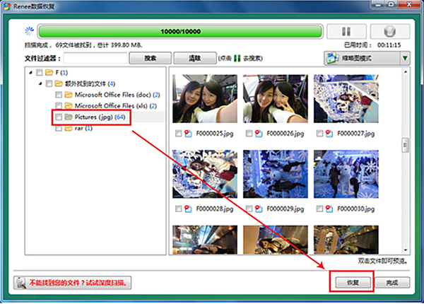Tick the F0000025.jpg checkbox
The image size is (424, 304).
[x=179, y=134]
